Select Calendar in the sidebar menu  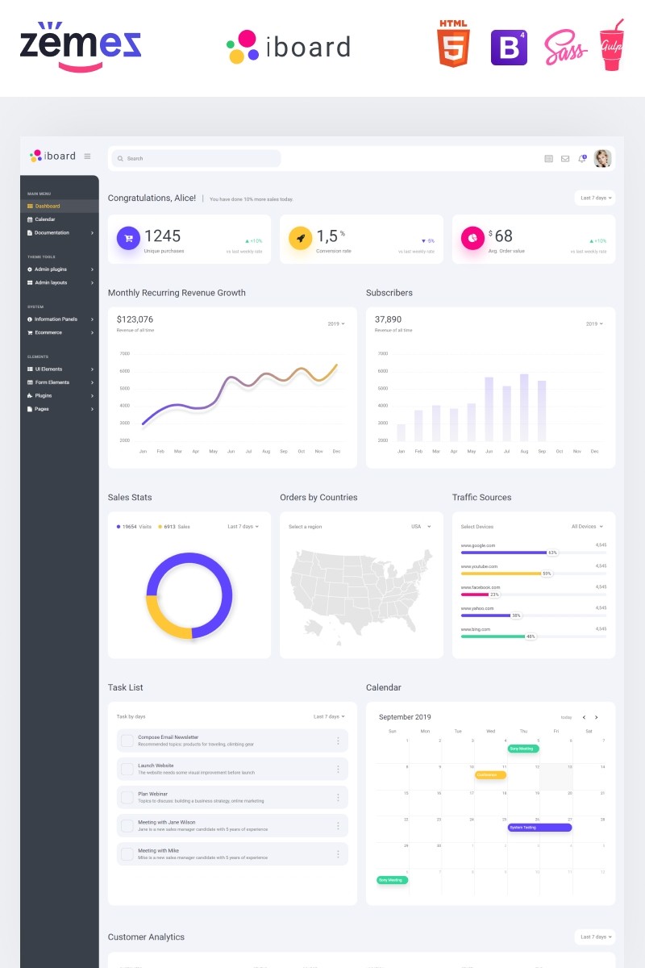click(x=46, y=219)
